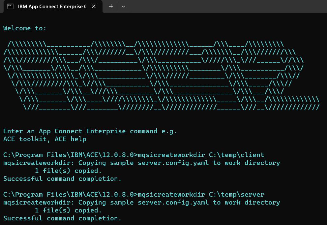Click the chevron to open profile options

[123, 6]
